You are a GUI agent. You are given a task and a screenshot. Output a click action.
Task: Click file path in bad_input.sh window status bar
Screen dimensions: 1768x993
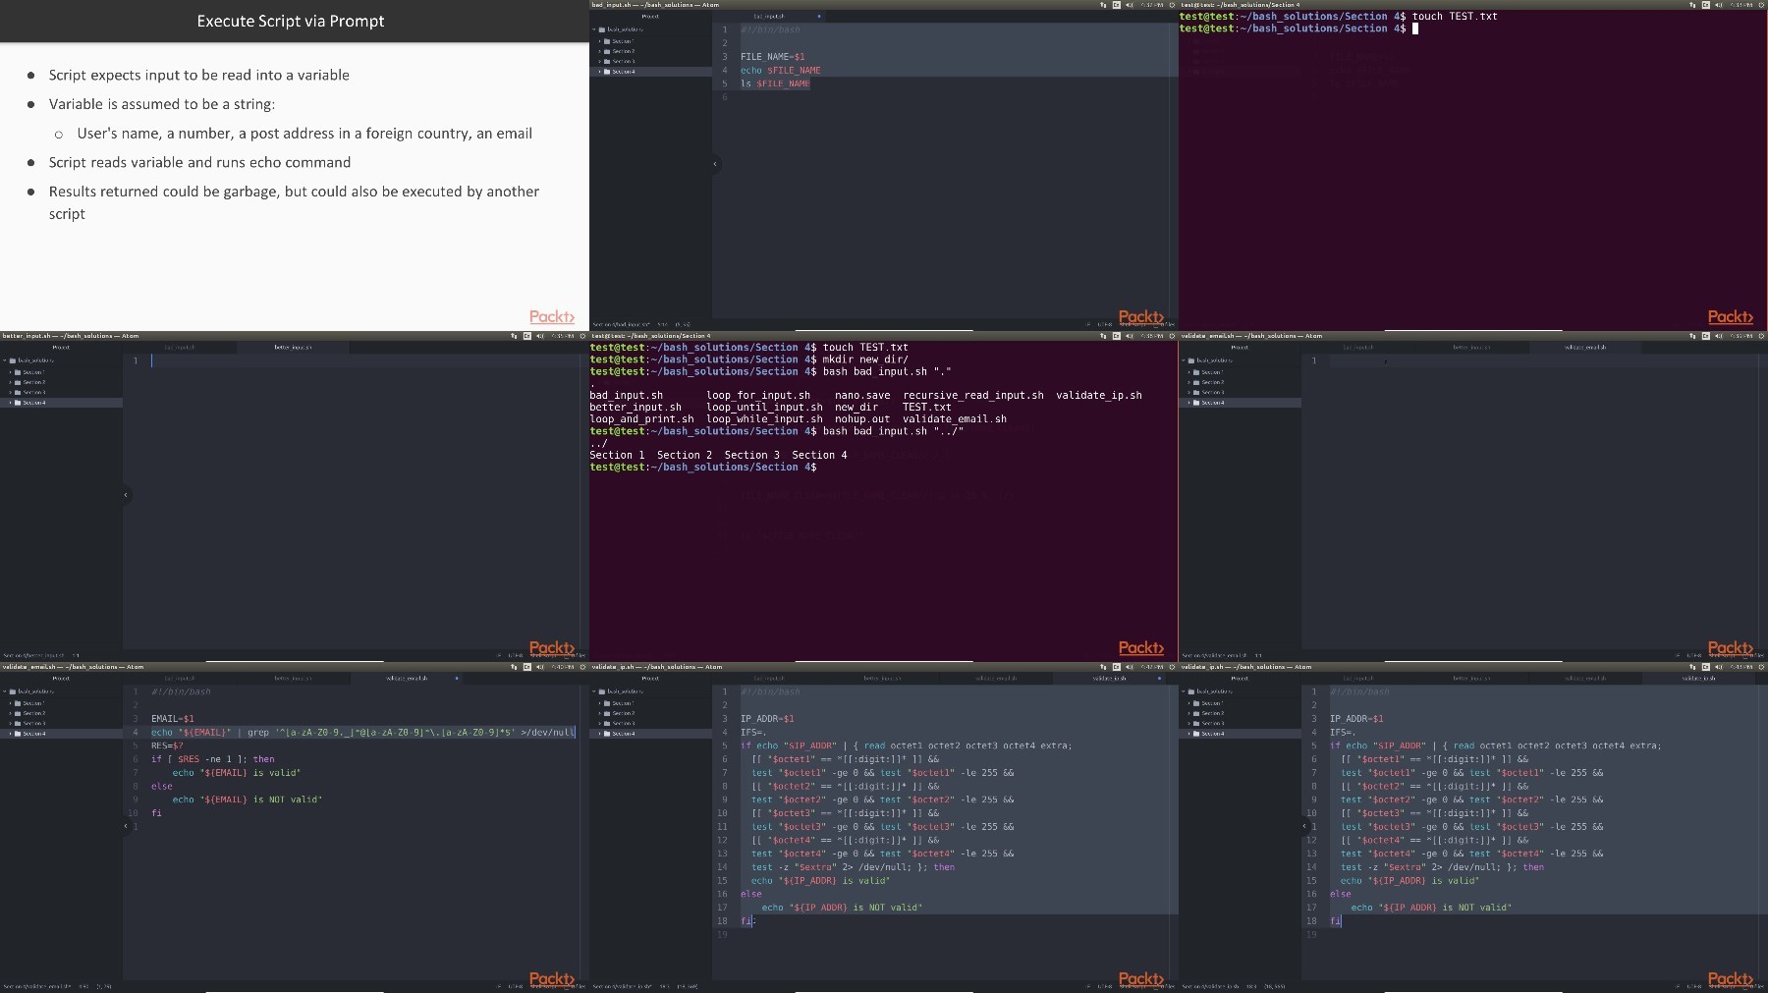[x=622, y=324]
